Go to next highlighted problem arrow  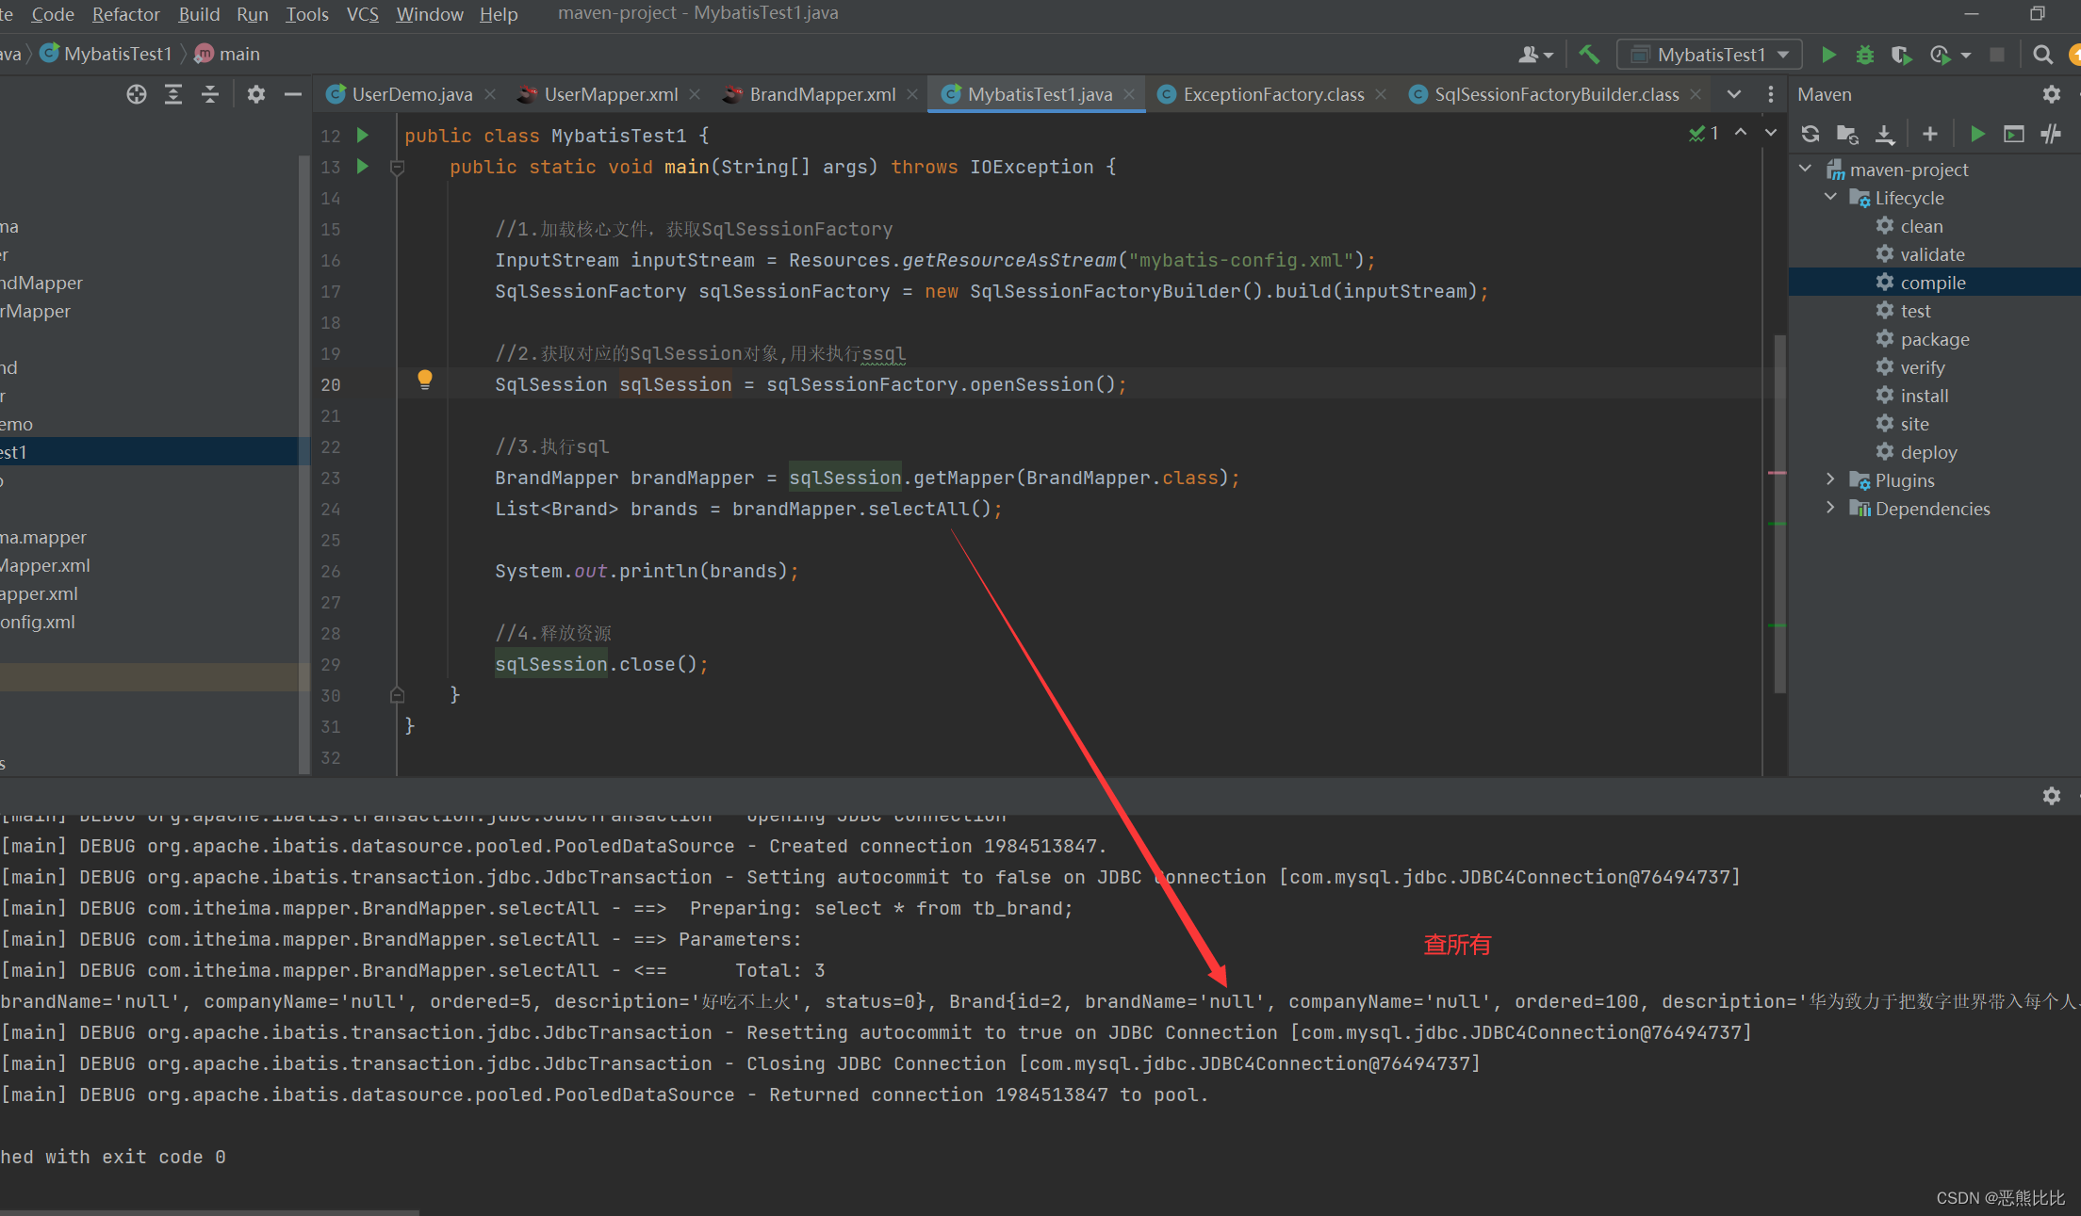pos(1771,133)
